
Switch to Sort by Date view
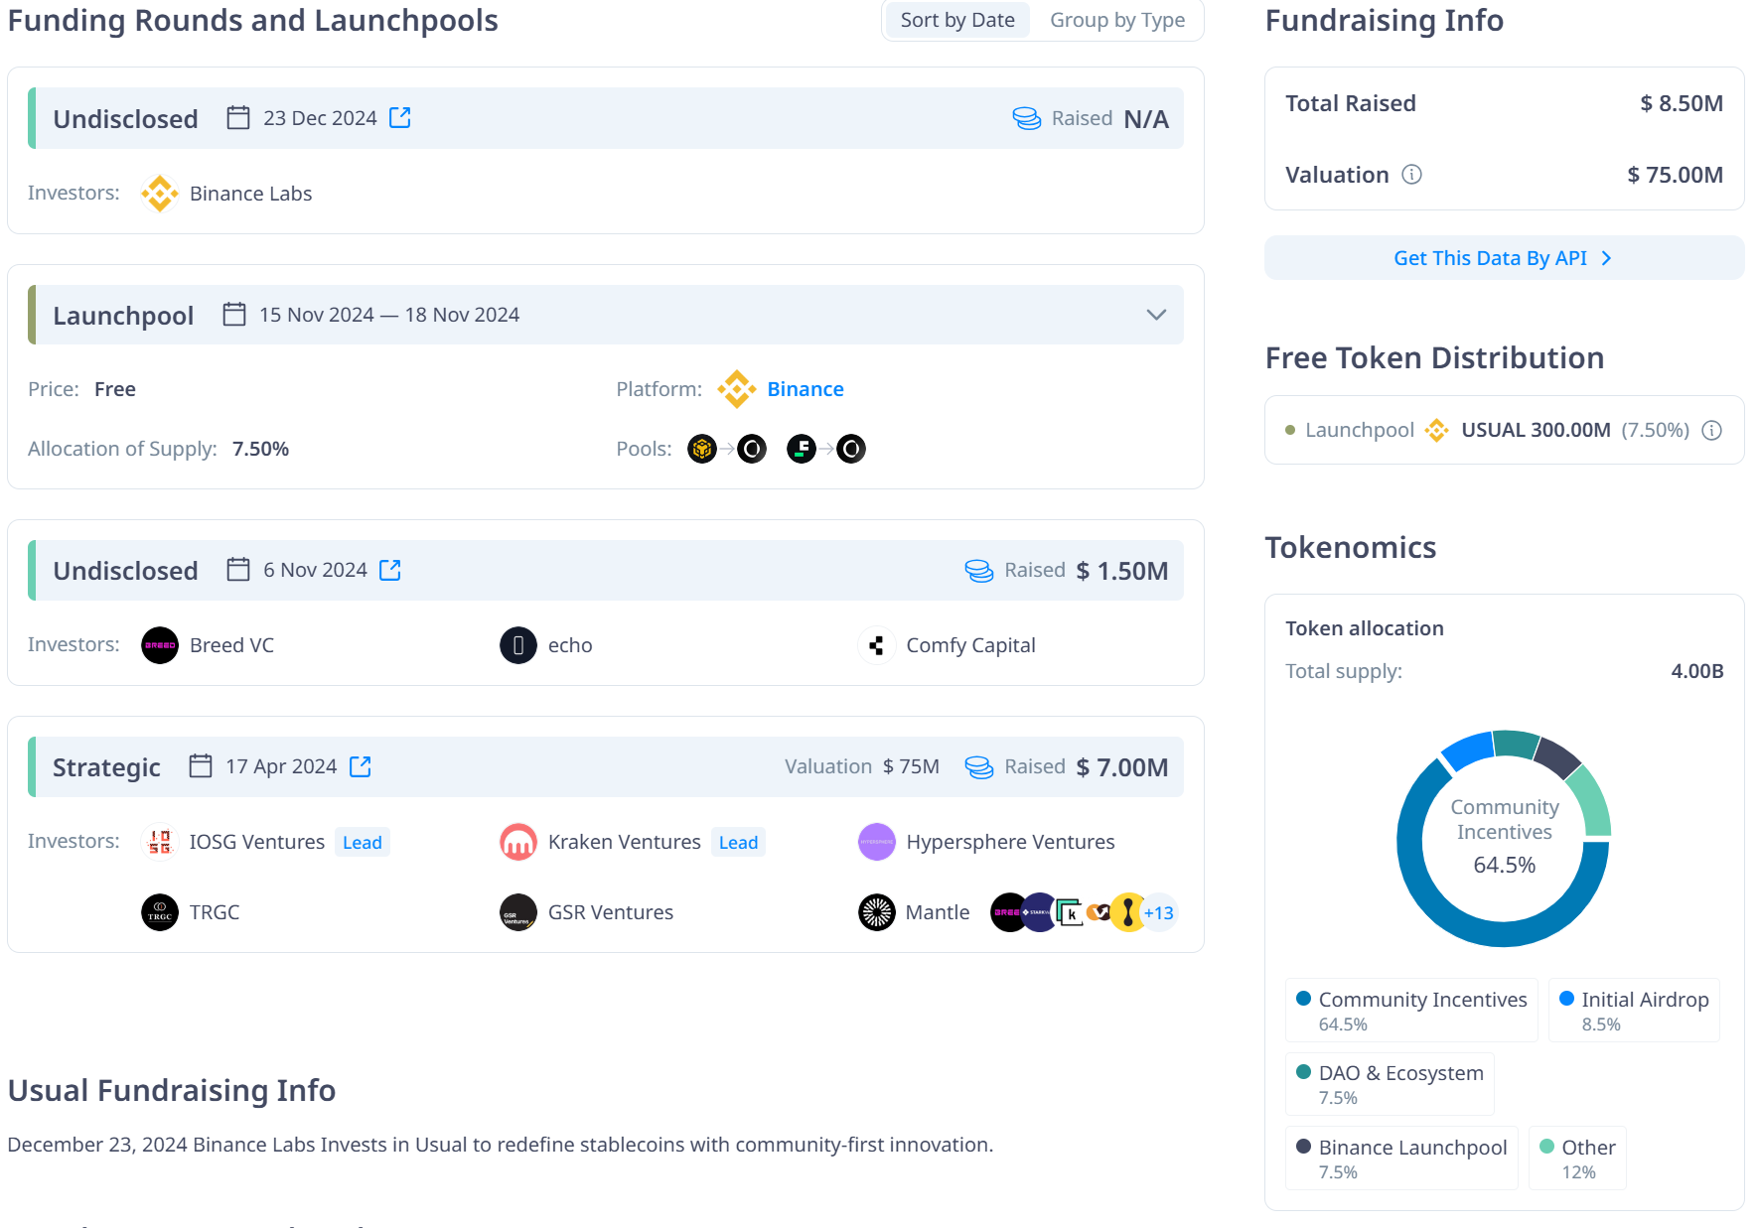click(957, 20)
